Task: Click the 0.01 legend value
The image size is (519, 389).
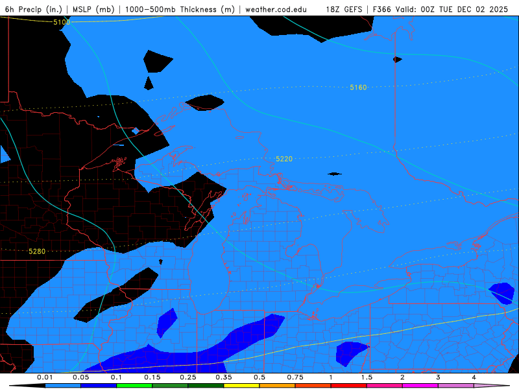Action: tap(45, 377)
